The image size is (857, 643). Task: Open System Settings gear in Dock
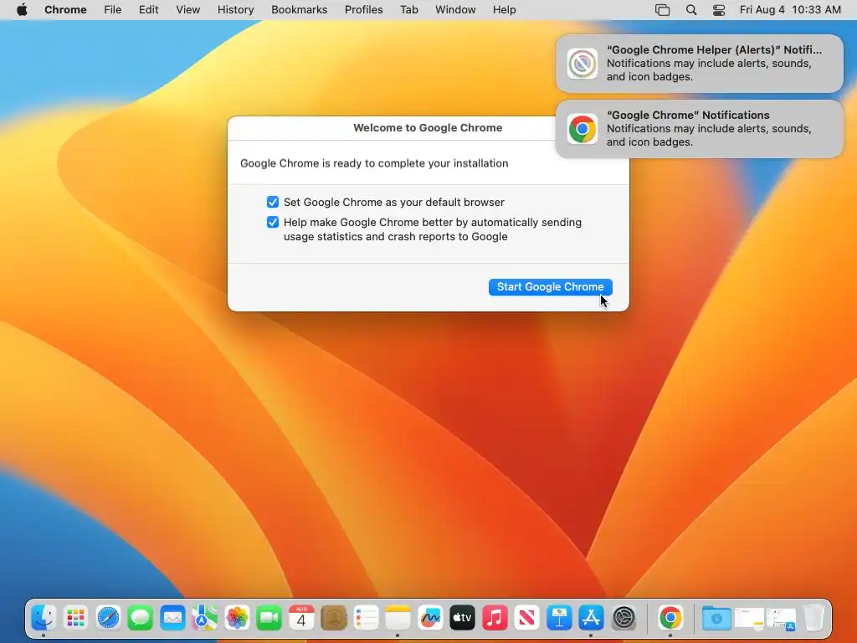pos(624,618)
